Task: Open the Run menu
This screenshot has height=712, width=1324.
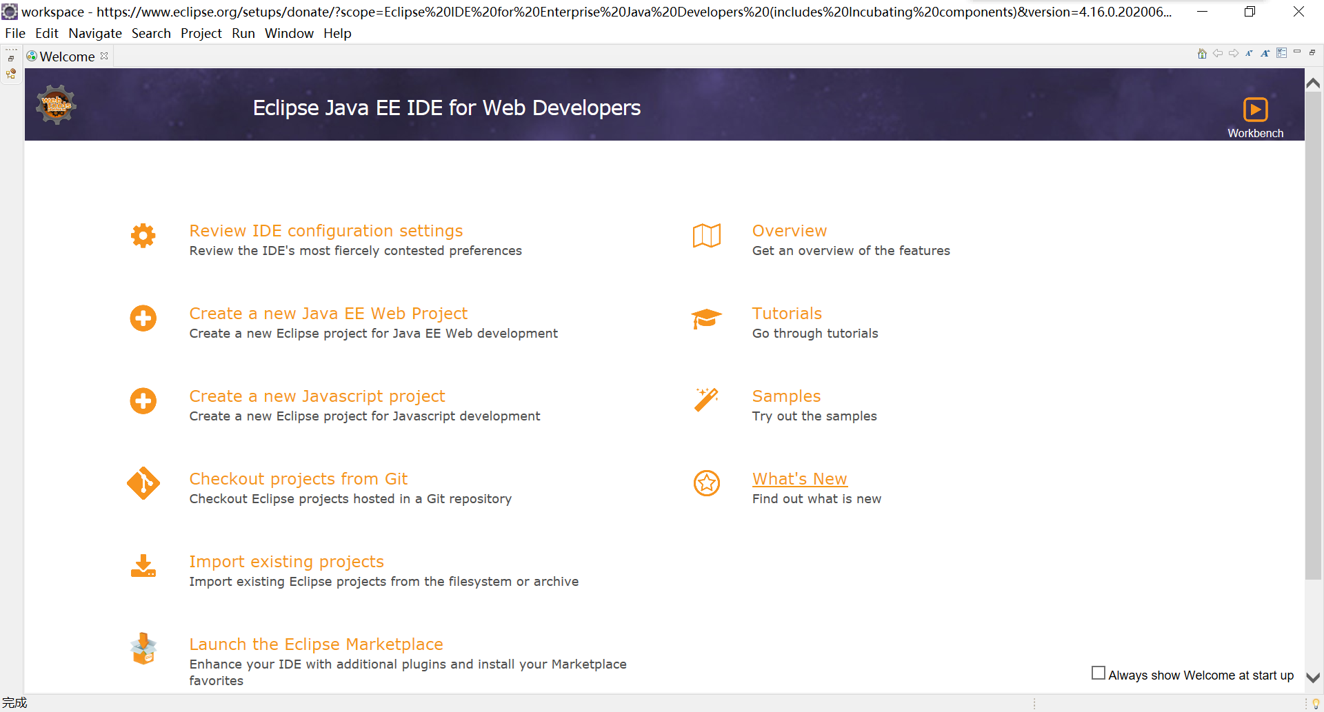Action: tap(243, 33)
